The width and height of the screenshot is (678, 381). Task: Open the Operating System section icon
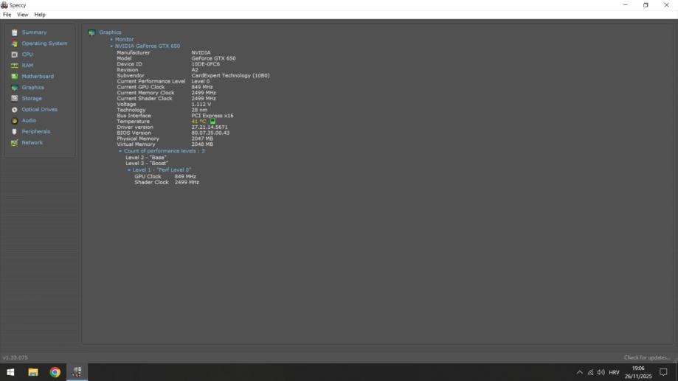point(14,43)
